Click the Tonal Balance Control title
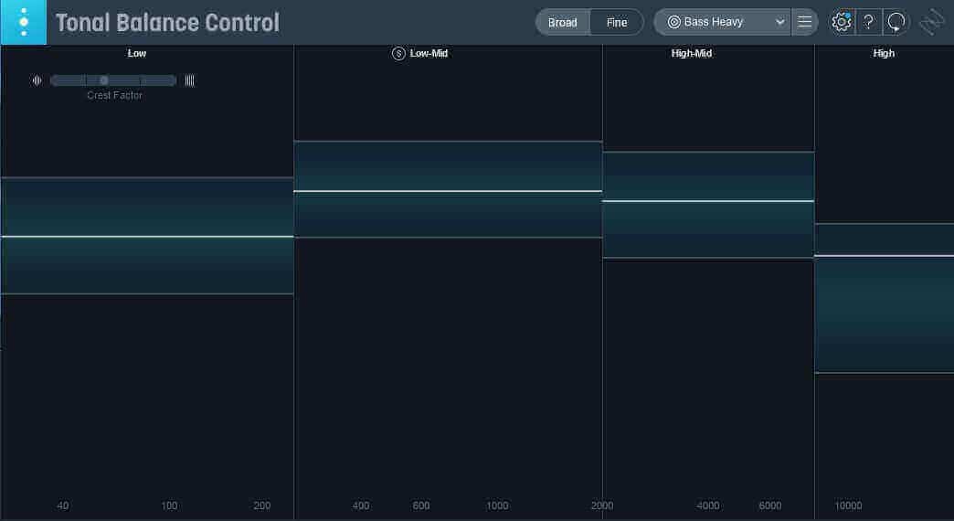This screenshot has height=521, width=954. point(168,23)
